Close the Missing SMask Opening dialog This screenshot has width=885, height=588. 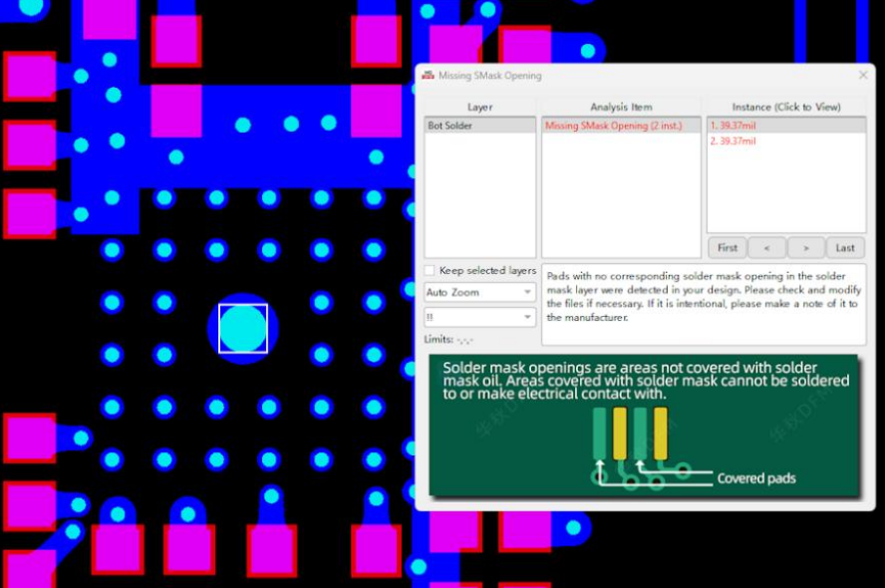click(x=863, y=76)
